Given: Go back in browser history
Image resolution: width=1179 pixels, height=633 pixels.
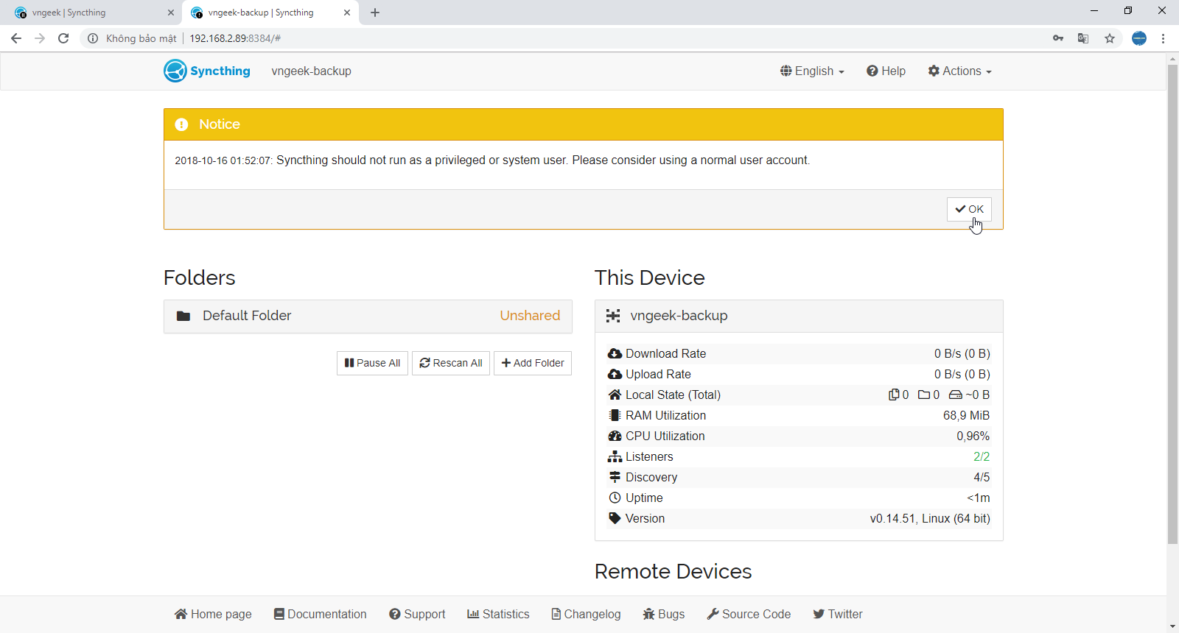Looking at the screenshot, I should [x=16, y=38].
